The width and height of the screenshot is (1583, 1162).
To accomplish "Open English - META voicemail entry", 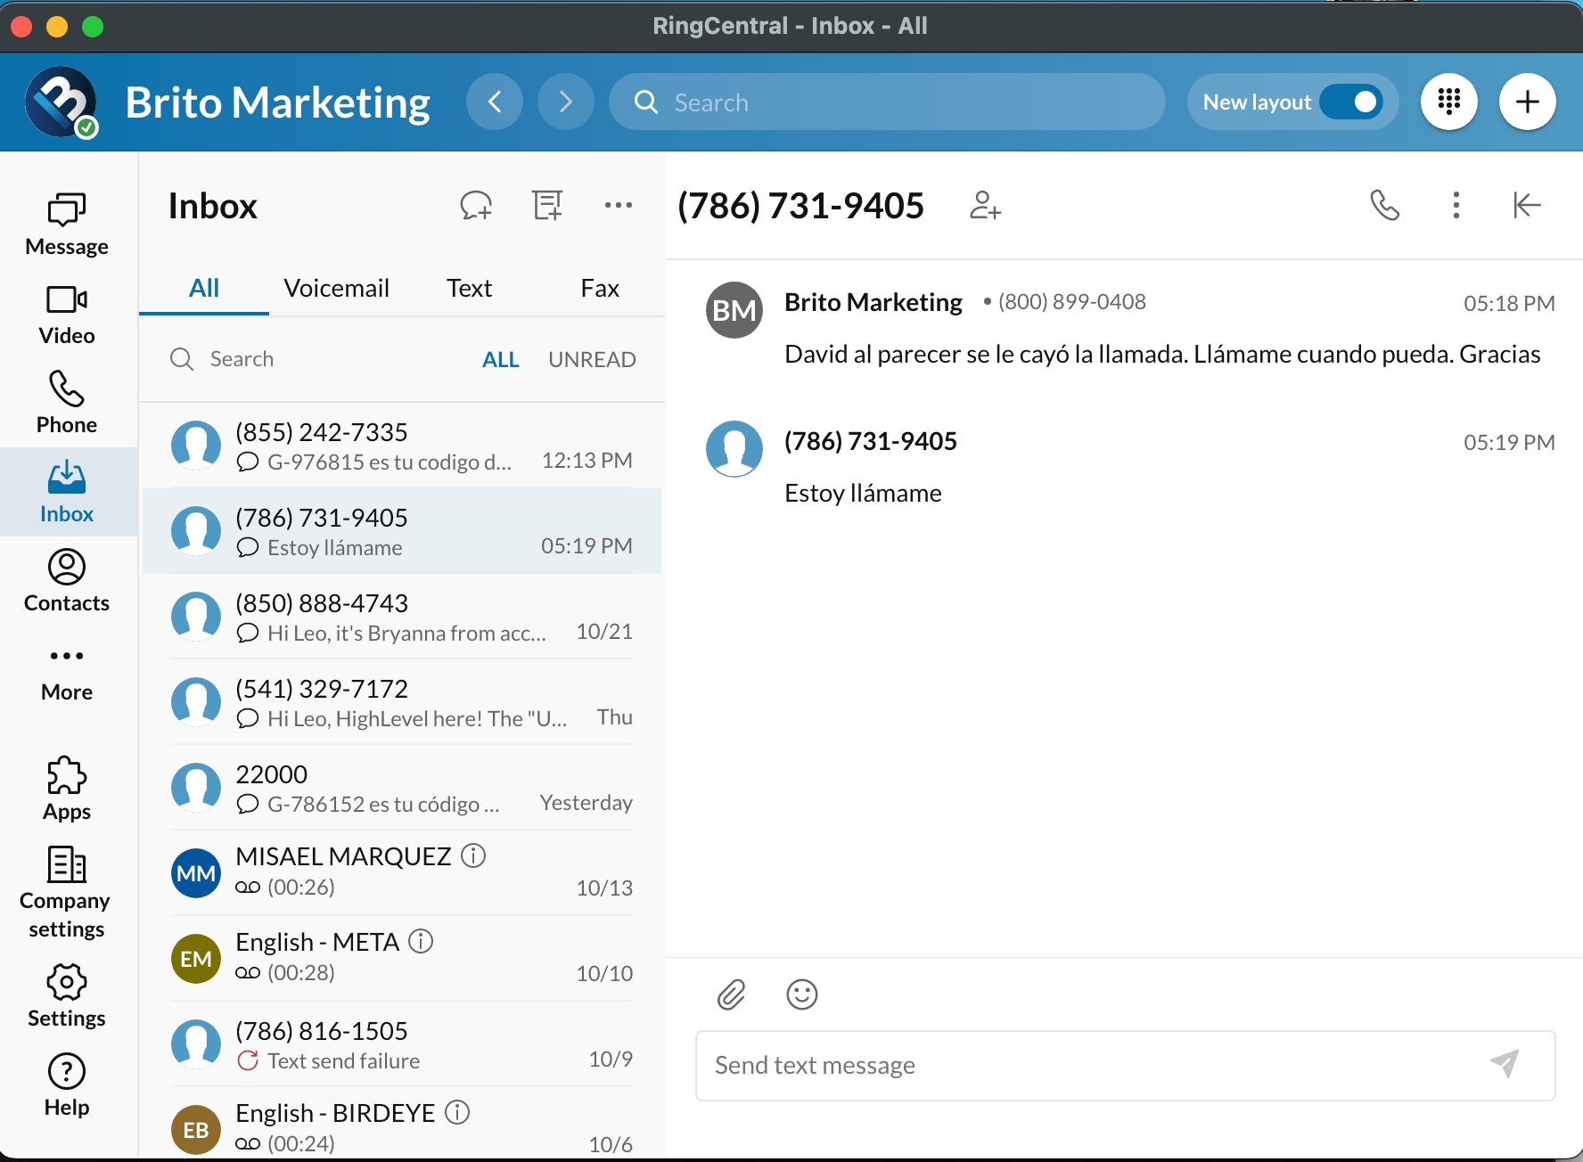I will click(402, 959).
